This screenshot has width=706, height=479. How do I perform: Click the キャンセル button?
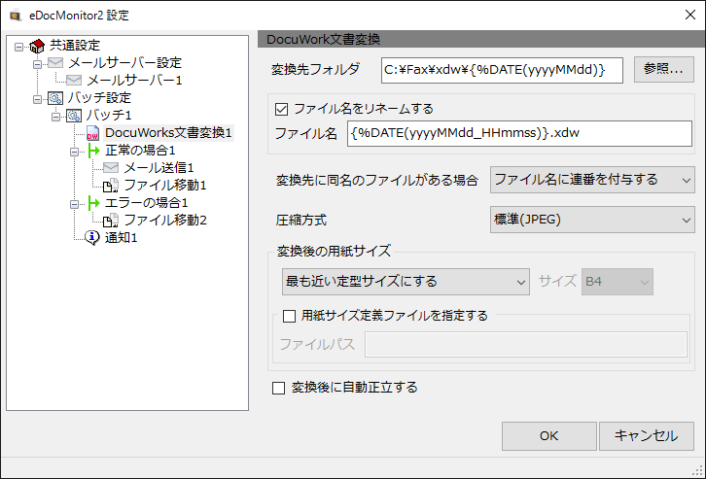[646, 436]
